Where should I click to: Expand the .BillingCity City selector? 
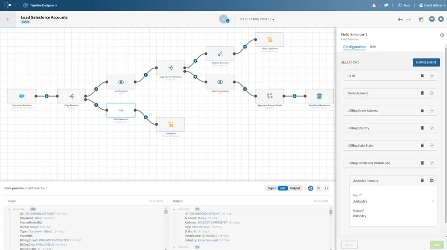coord(432,128)
